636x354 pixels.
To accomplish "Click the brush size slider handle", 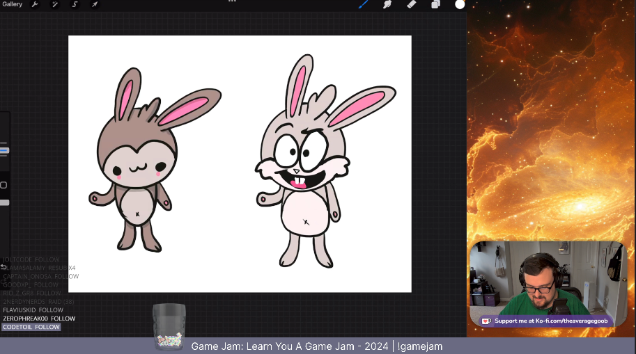I will [x=4, y=150].
